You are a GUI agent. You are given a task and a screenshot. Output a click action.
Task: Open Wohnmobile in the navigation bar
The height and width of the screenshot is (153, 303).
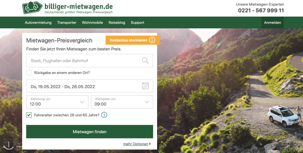92,22
